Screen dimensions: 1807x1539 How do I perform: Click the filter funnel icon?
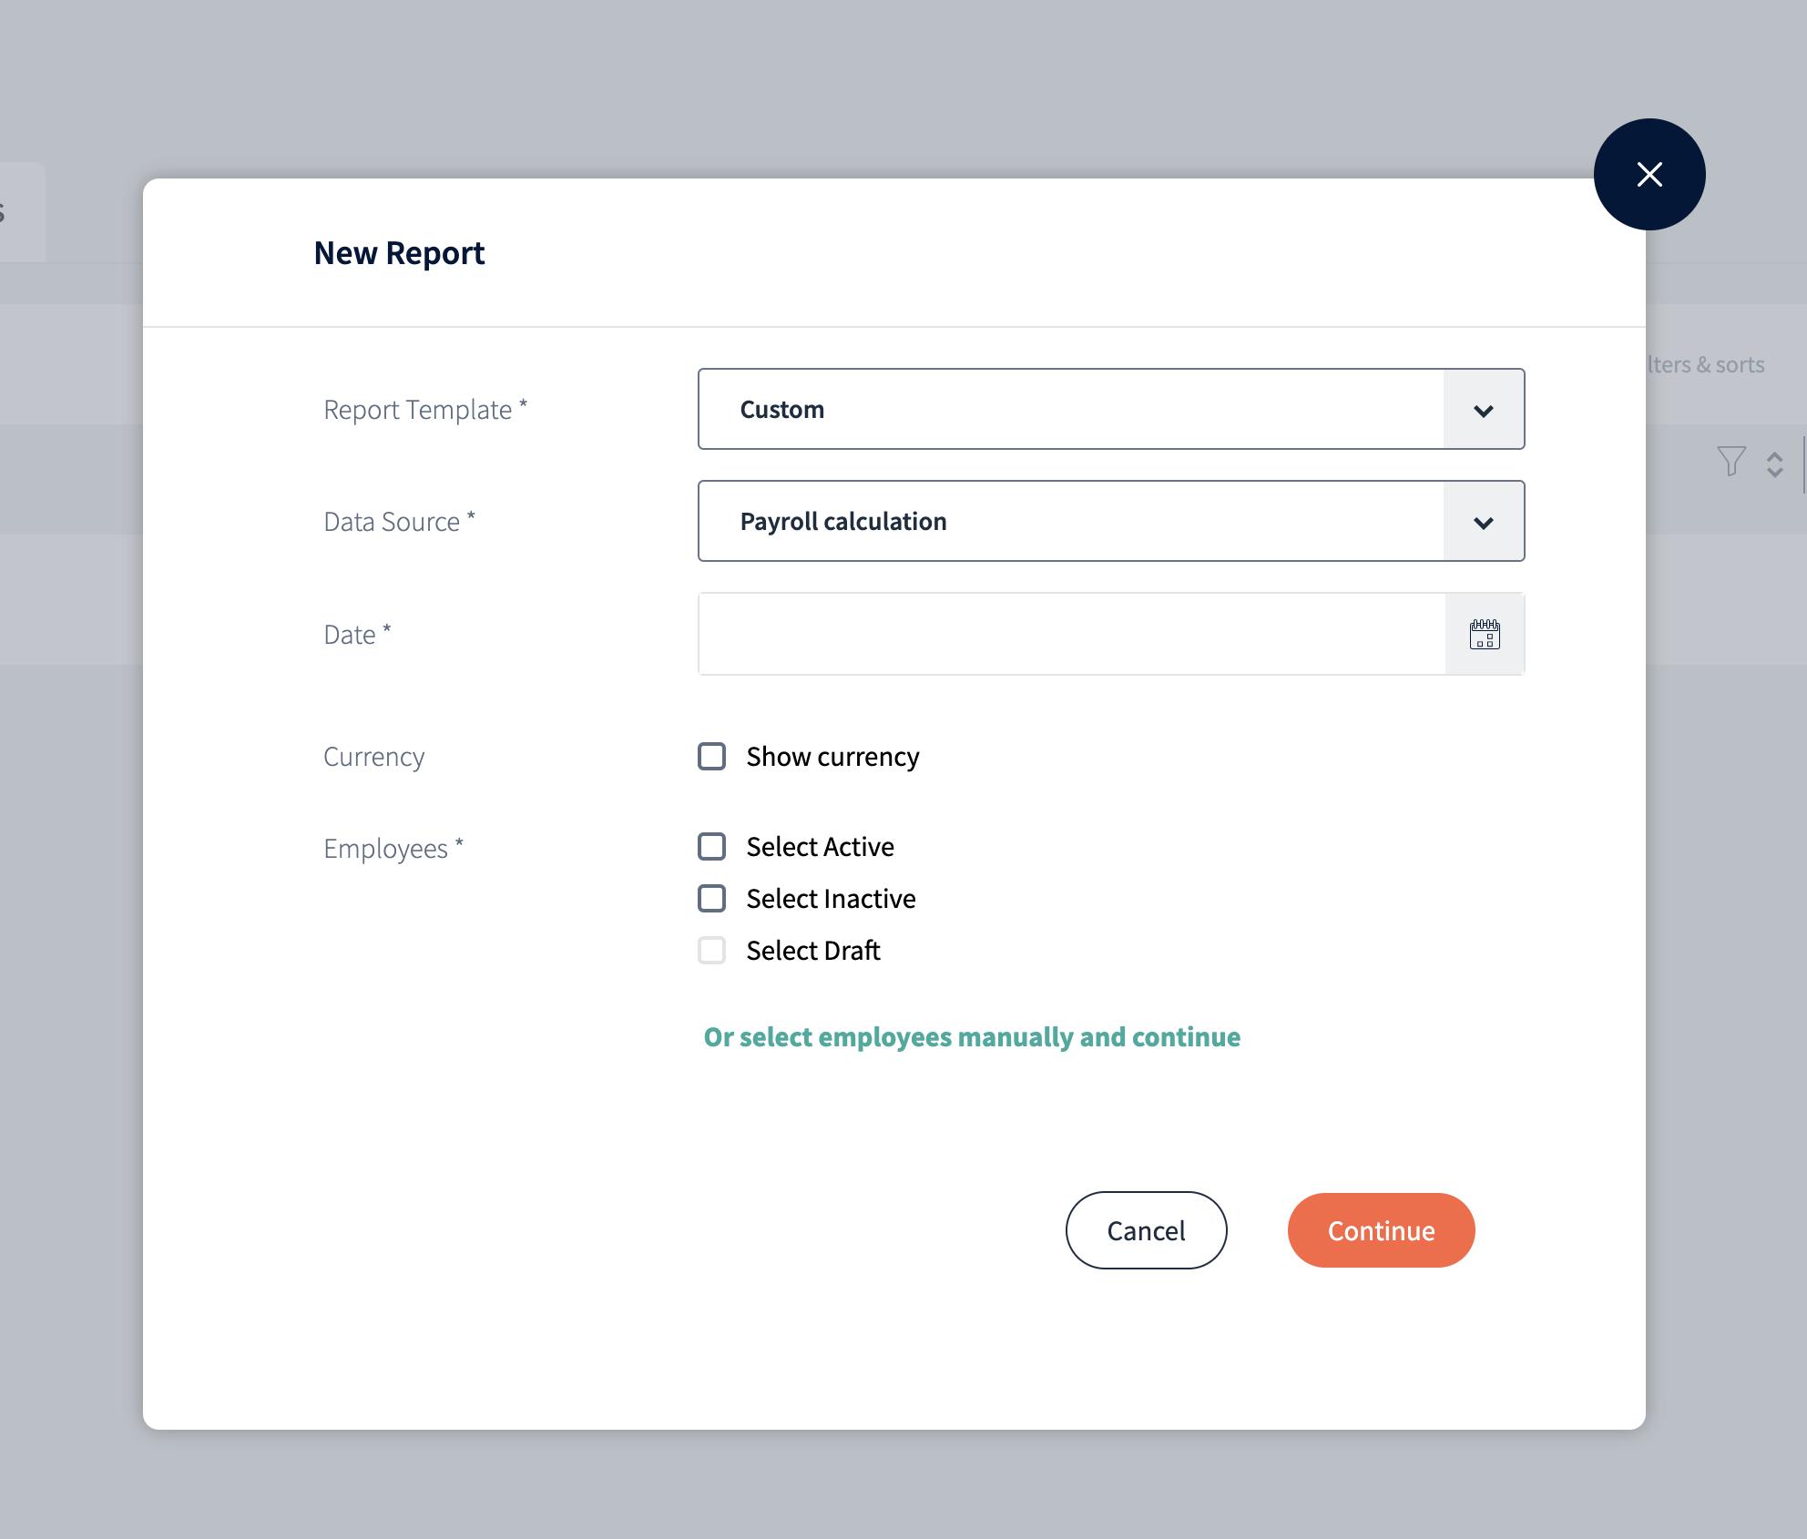click(x=1730, y=462)
